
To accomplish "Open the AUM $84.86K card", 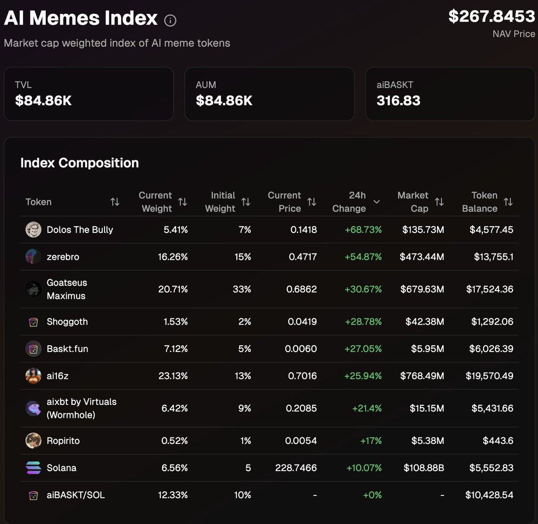I will [269, 94].
